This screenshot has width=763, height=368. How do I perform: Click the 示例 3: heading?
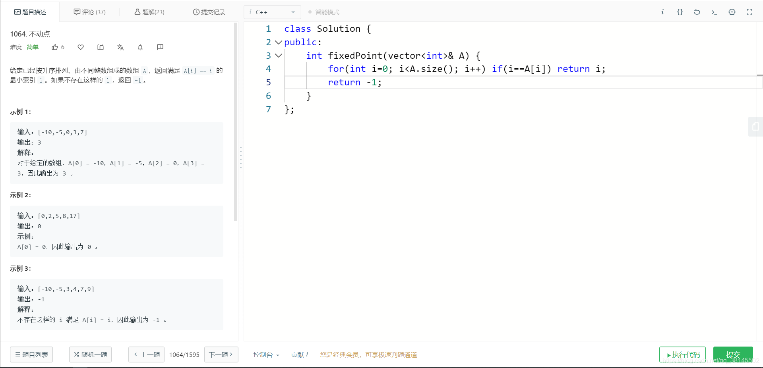tap(21, 269)
